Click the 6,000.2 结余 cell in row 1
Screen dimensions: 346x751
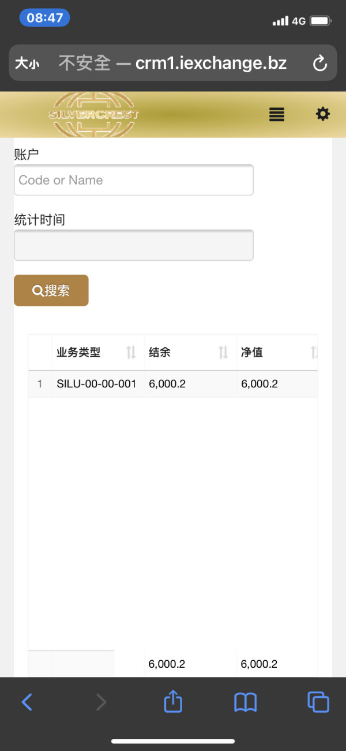coord(167,384)
